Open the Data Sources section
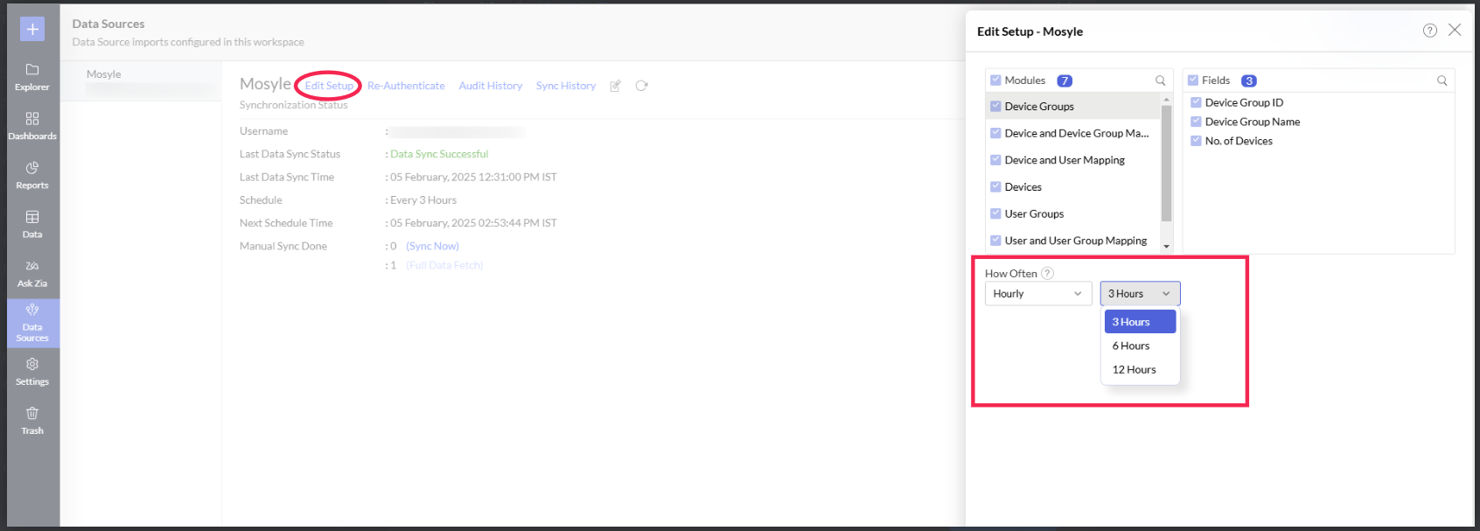The image size is (1480, 531). [x=32, y=323]
